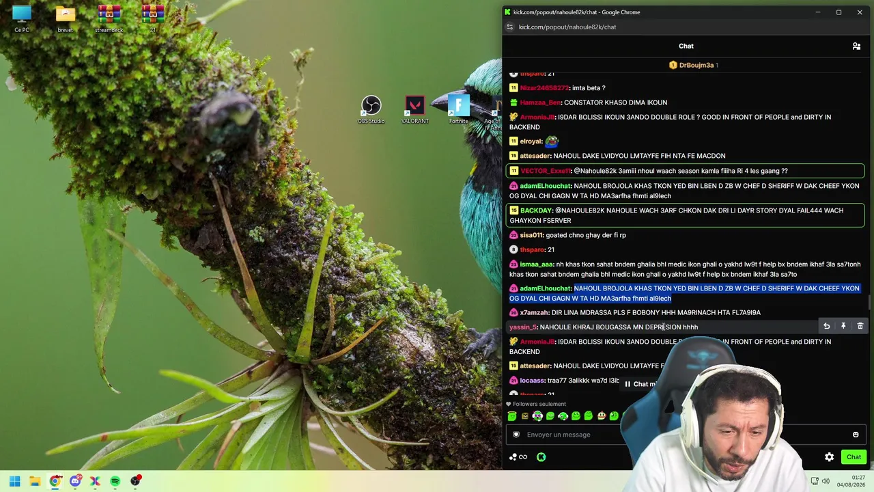This screenshot has height=492, width=874.
Task: Select streamdeck archive on desktop
Action: [x=109, y=19]
